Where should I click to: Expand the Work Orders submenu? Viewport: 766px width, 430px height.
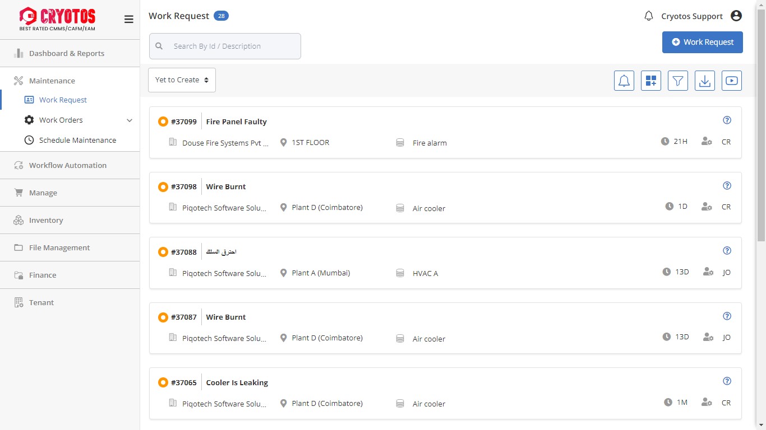point(129,120)
